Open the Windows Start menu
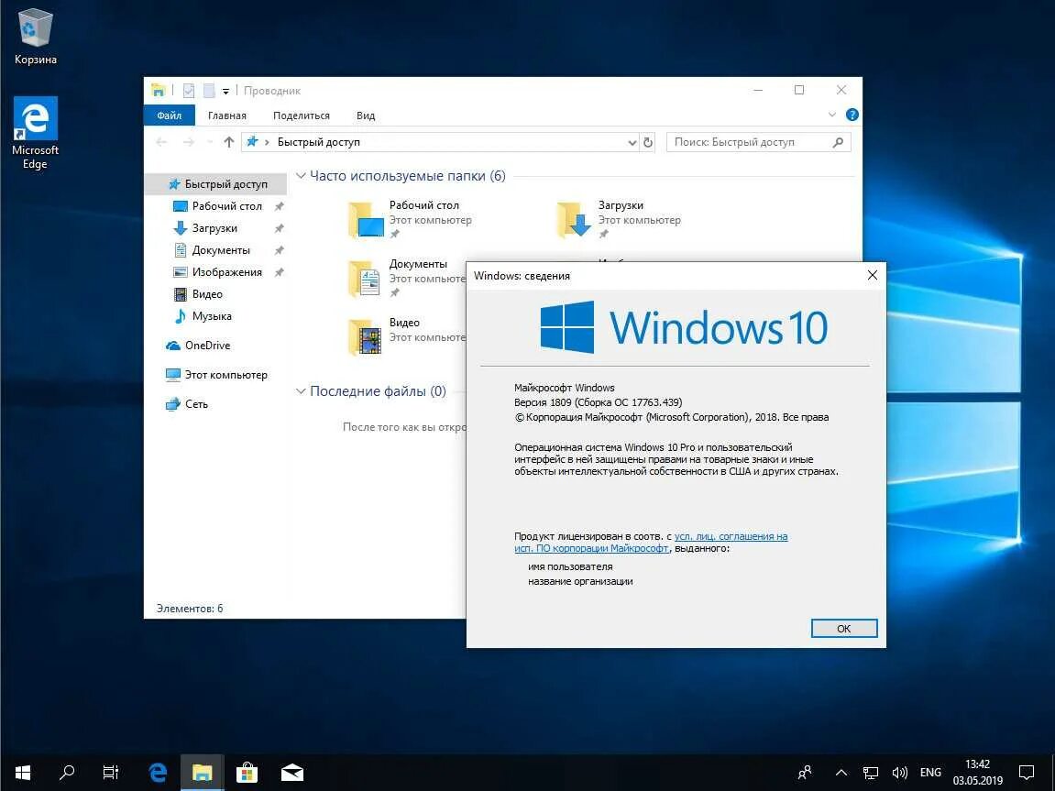The width and height of the screenshot is (1055, 791). tap(22, 772)
